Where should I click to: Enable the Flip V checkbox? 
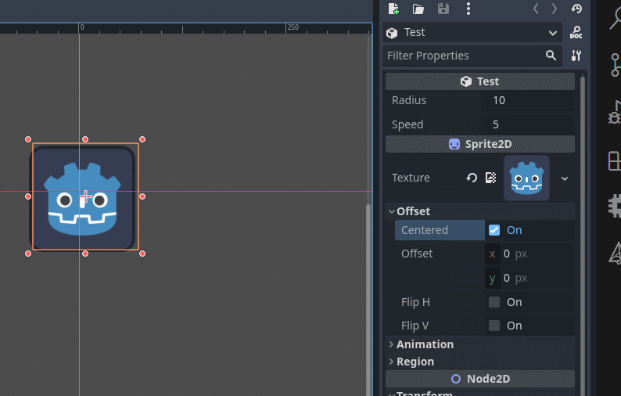(494, 326)
